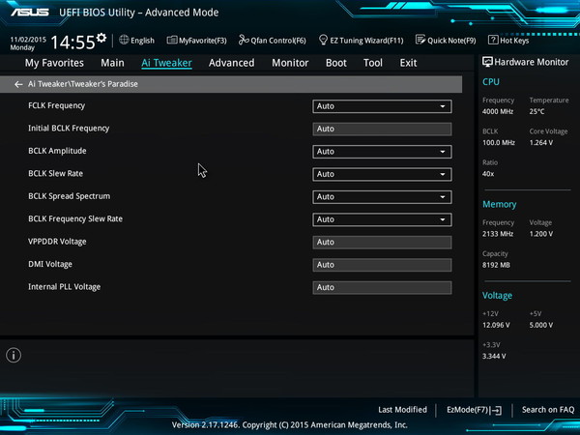Screen dimensions: 580x435
Task: Expand the FCLK Frequency dropdown
Action: pyautogui.click(x=382, y=106)
